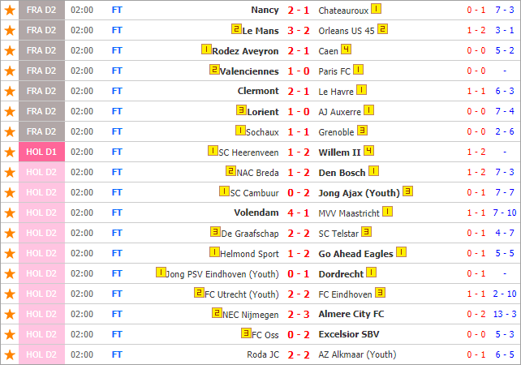The height and width of the screenshot is (365, 521).
Task: Click the yellow card icon beside Willem II
Action: click(x=368, y=151)
